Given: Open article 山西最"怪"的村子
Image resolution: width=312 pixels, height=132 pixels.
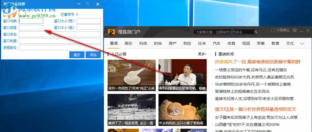Looking at the screenshot, I should pos(247,125).
